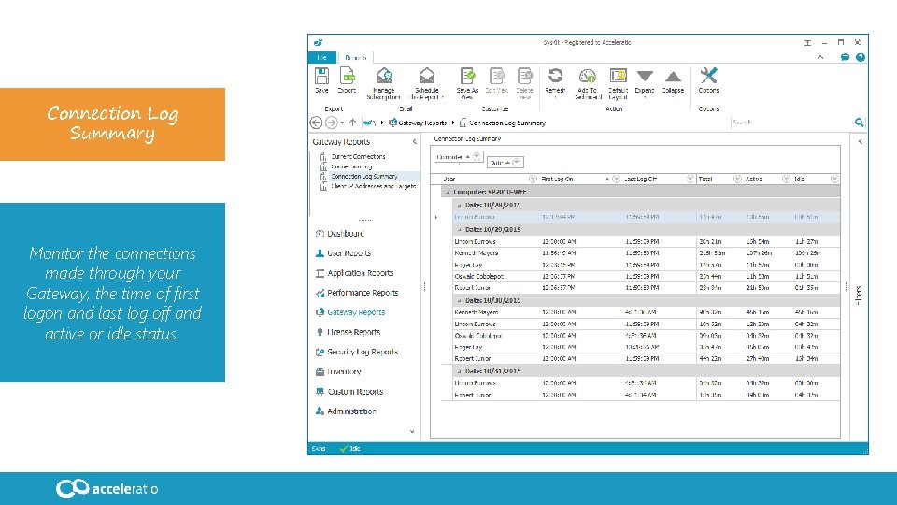Viewport: 897px width, 505px height.
Task: Select Gateway Reports in the navigation pane
Action: (350, 312)
